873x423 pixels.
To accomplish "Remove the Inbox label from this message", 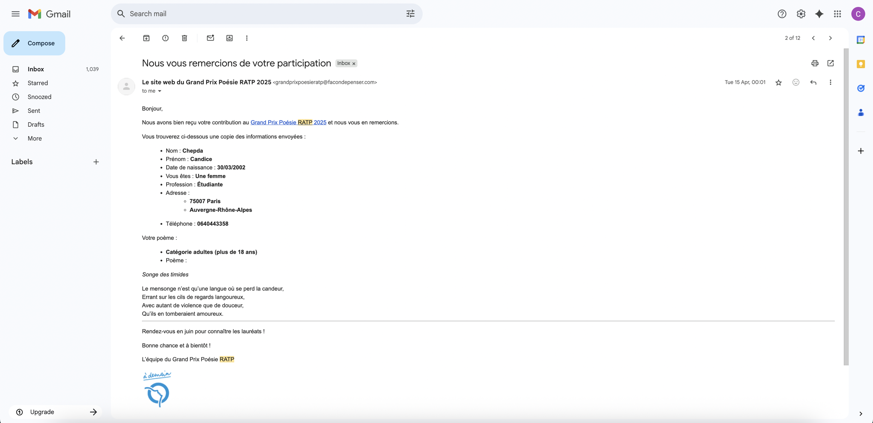I will click(x=354, y=64).
